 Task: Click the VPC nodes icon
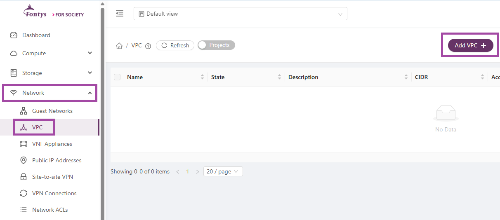click(x=24, y=127)
